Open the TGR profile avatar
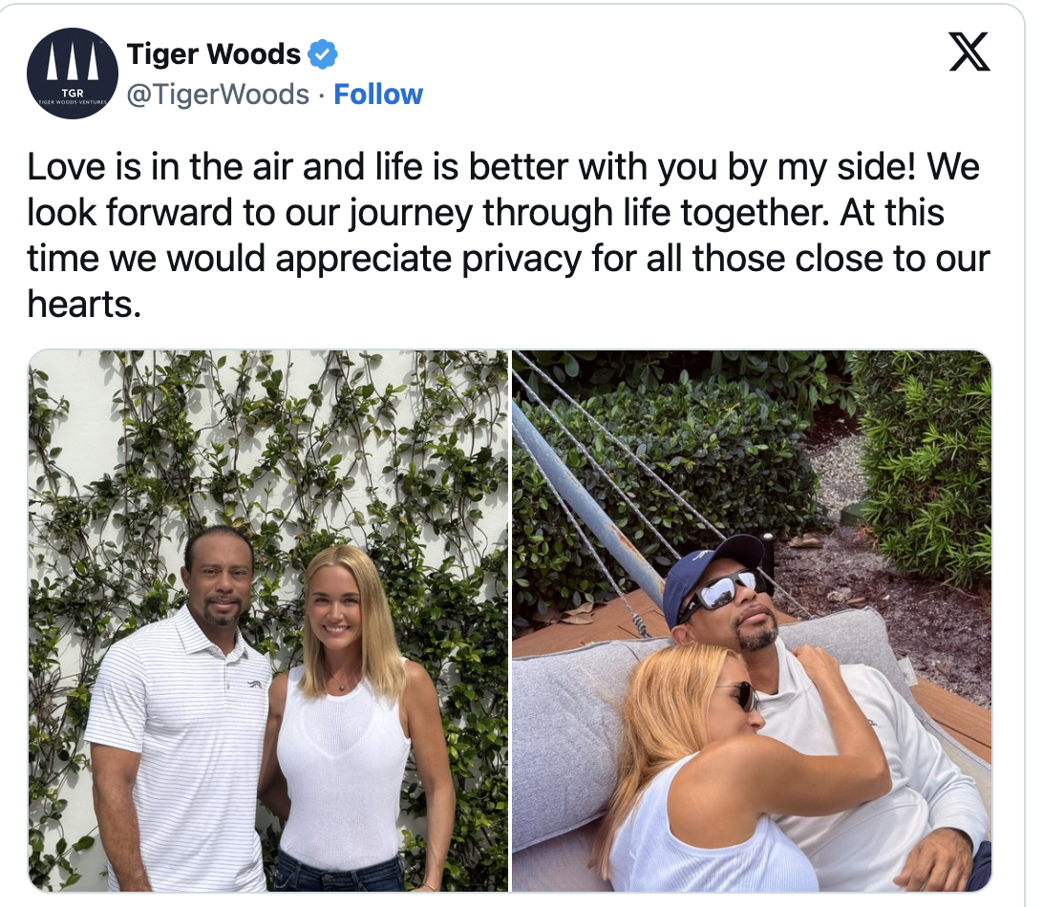 click(73, 74)
